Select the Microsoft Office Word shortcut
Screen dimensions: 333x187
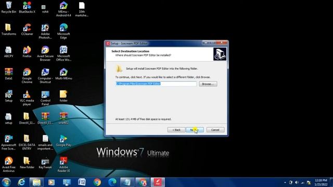point(63,54)
